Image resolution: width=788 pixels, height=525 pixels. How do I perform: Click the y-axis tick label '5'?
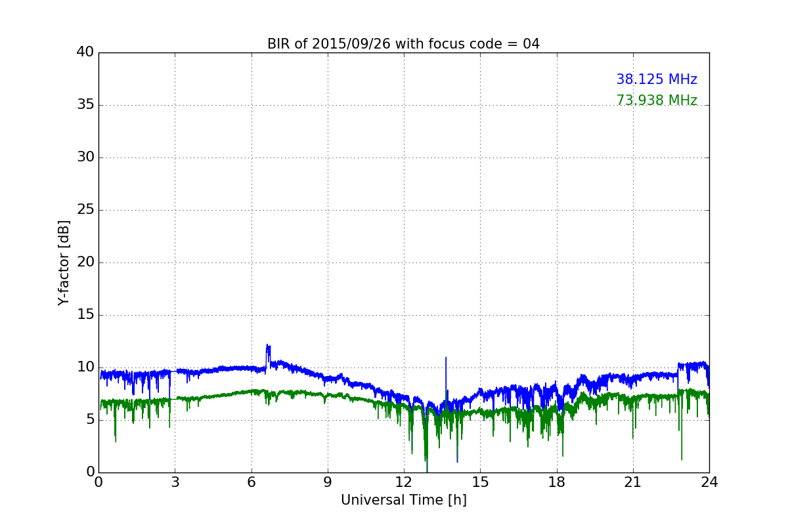point(90,420)
